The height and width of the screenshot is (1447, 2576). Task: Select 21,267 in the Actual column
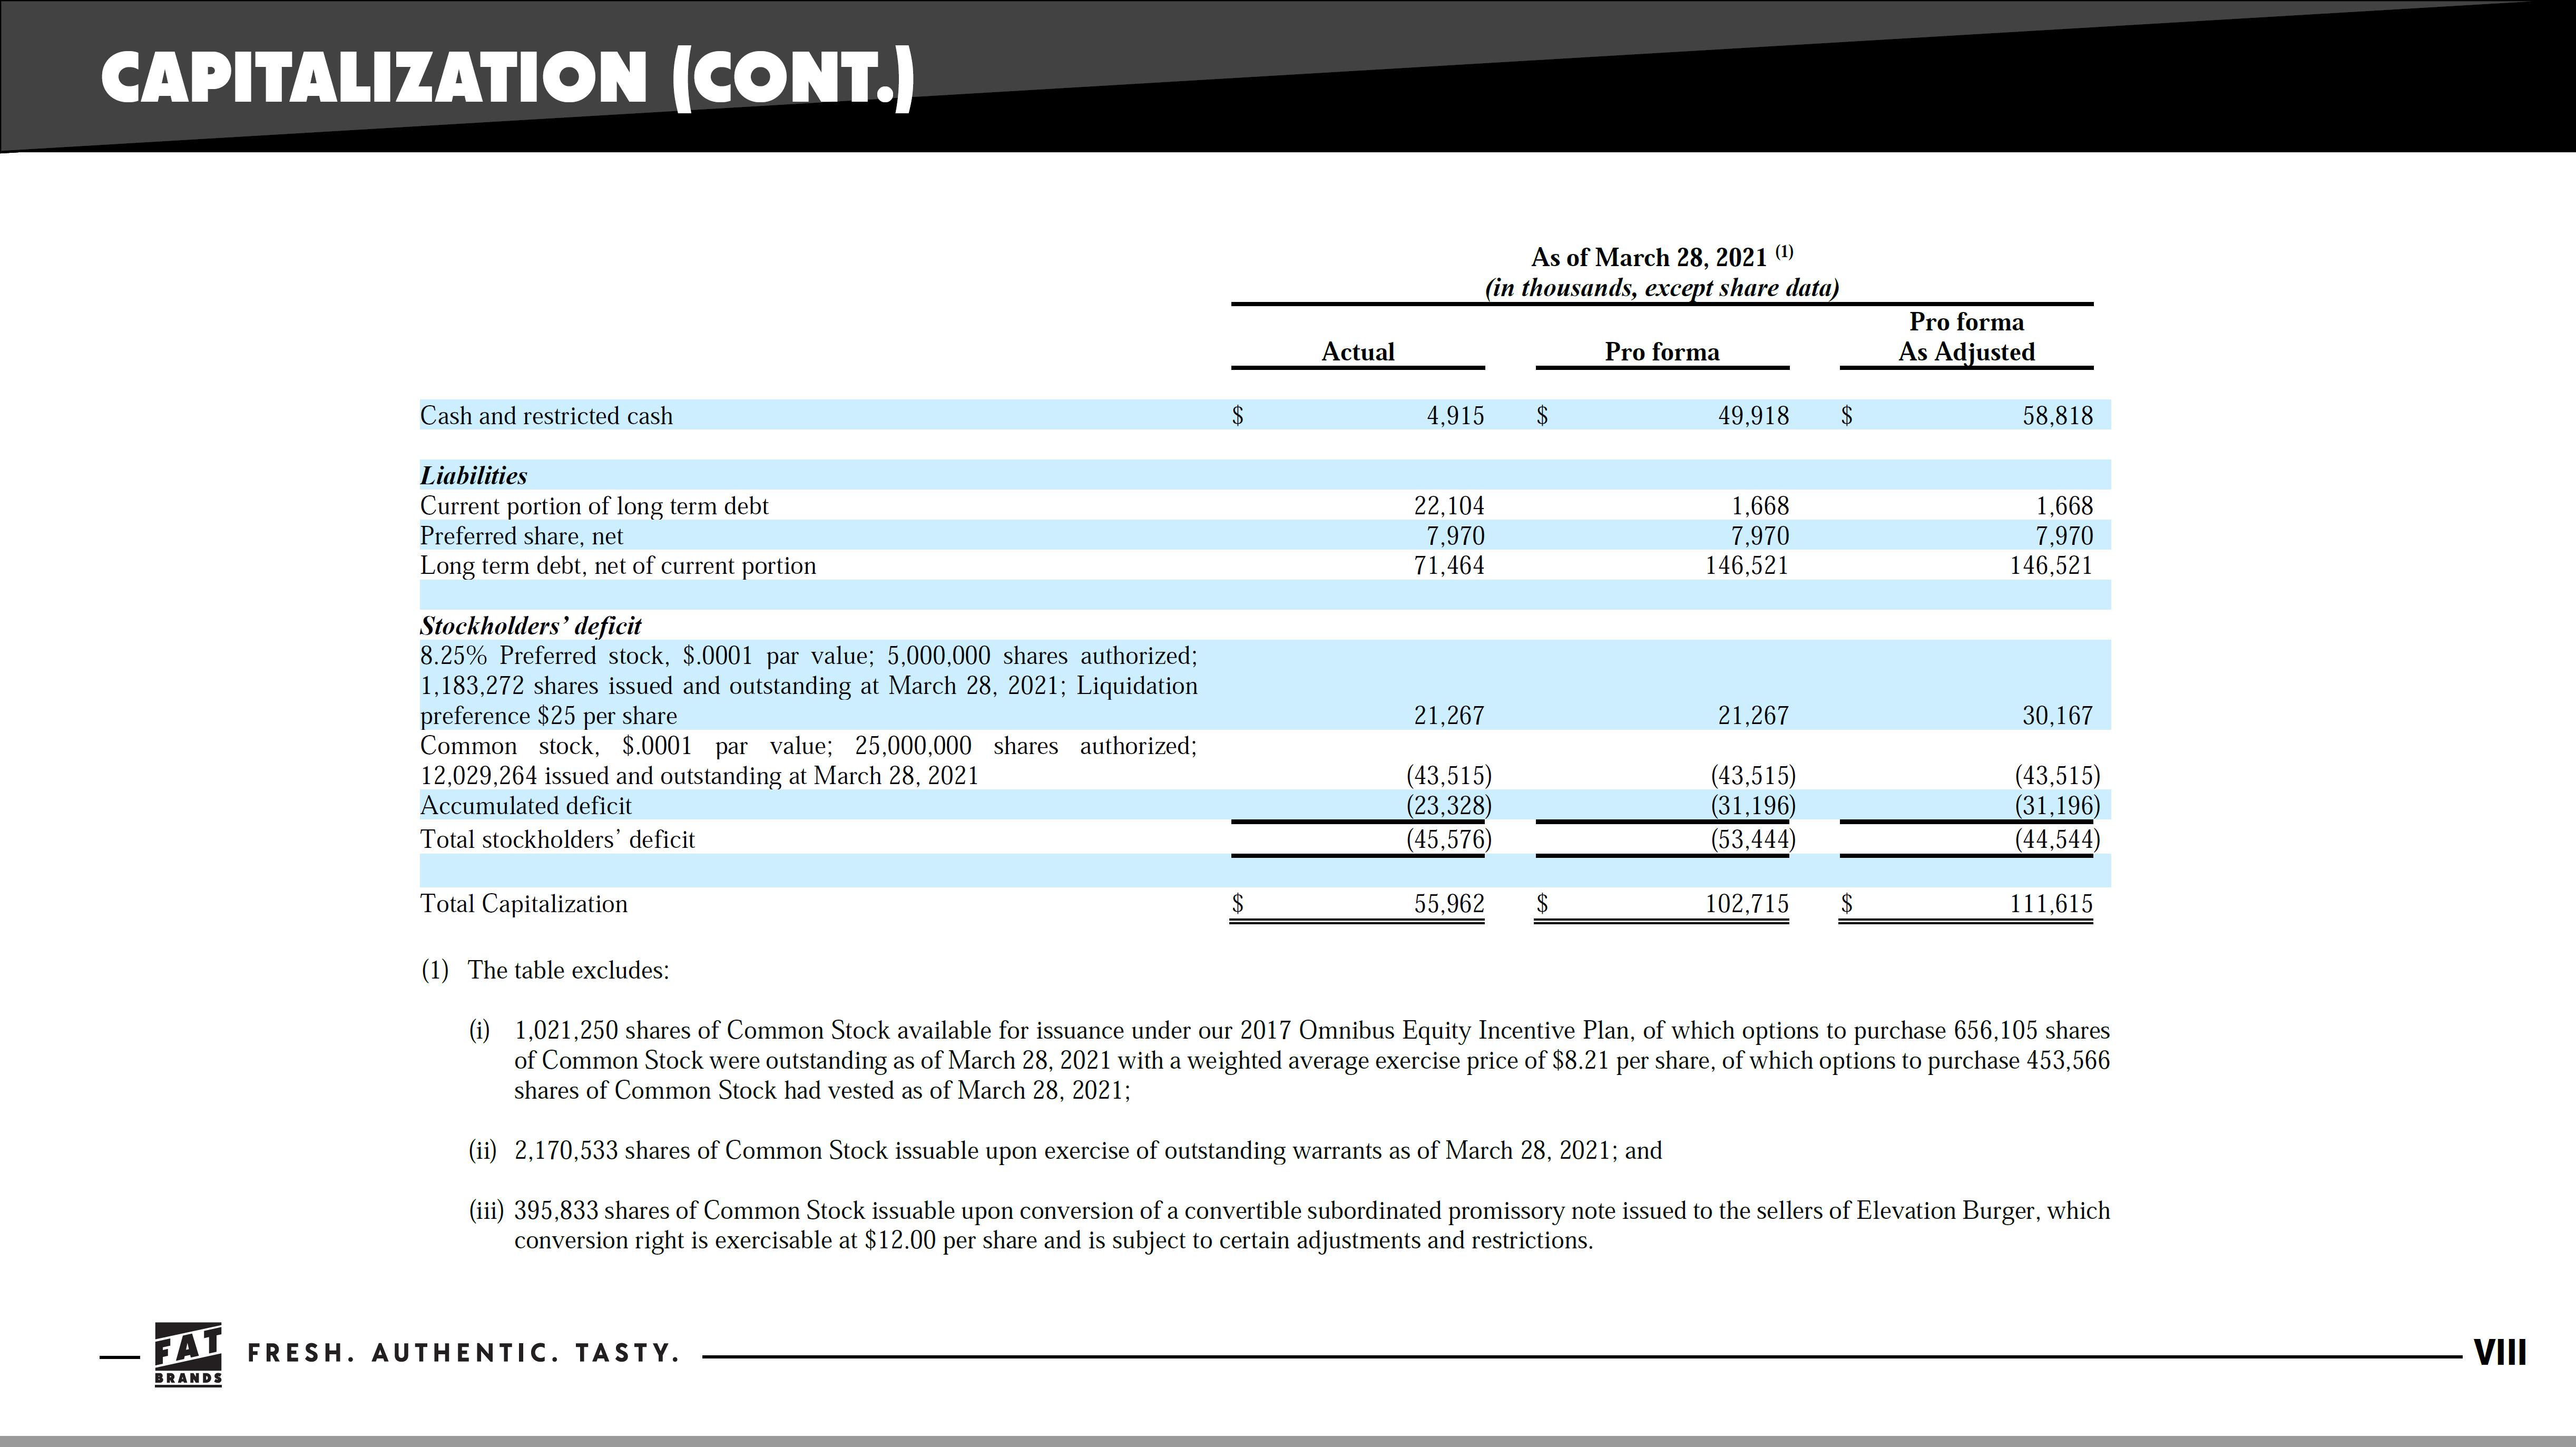[x=1449, y=716]
